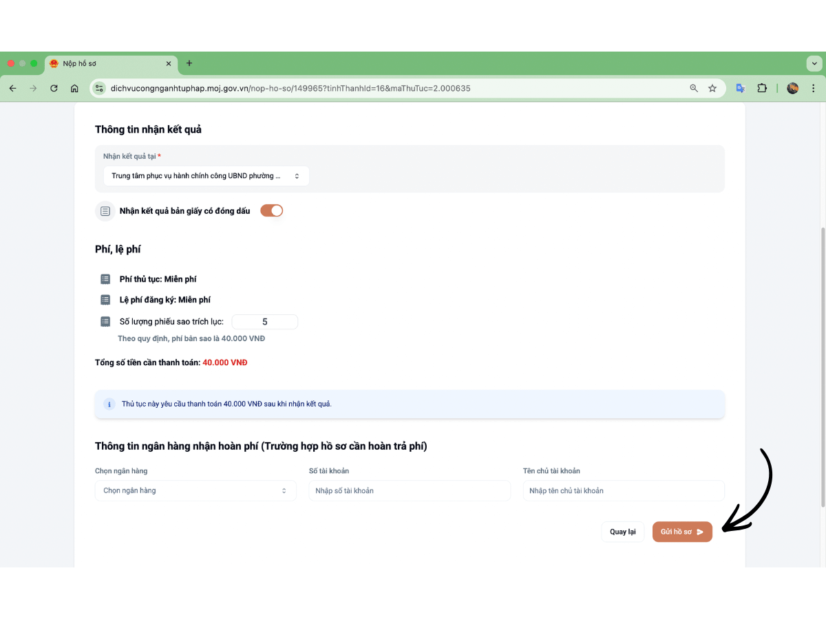Image resolution: width=826 pixels, height=619 pixels.
Task: Click the page vertical scrollbar
Action: [823, 367]
